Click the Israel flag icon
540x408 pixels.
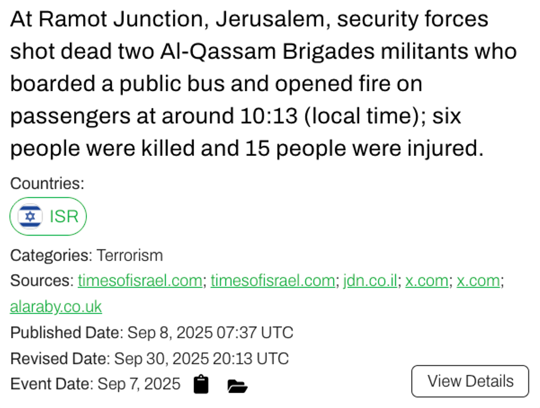tap(30, 216)
